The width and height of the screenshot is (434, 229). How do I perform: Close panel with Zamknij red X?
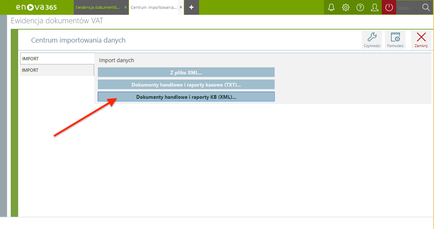421,39
